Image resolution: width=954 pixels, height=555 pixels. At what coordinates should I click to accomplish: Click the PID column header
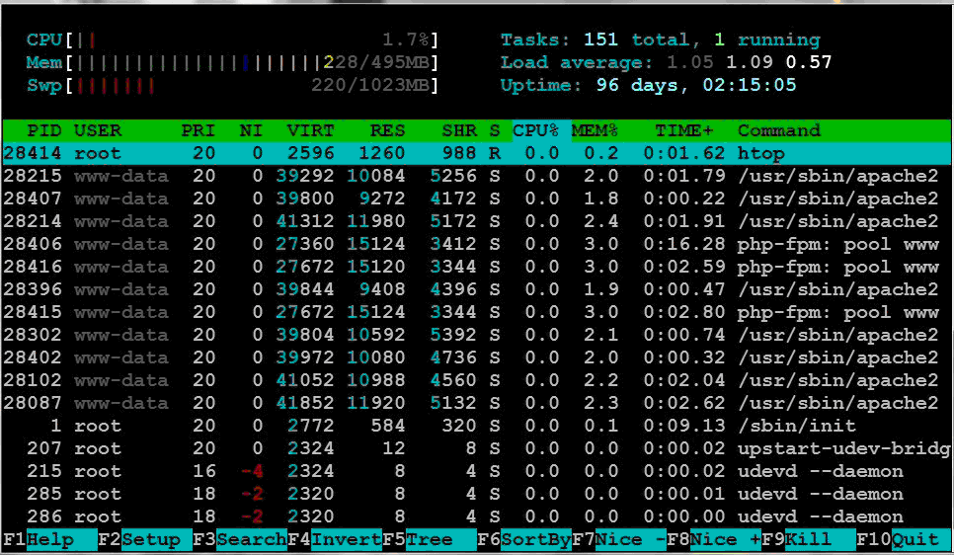tap(43, 130)
